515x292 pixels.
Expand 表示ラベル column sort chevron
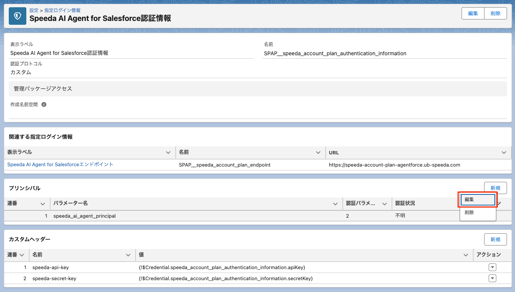click(x=168, y=152)
